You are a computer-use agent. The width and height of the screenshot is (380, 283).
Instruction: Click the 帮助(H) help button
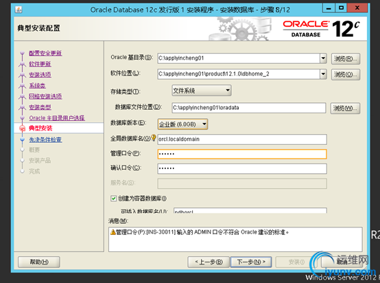(39, 262)
